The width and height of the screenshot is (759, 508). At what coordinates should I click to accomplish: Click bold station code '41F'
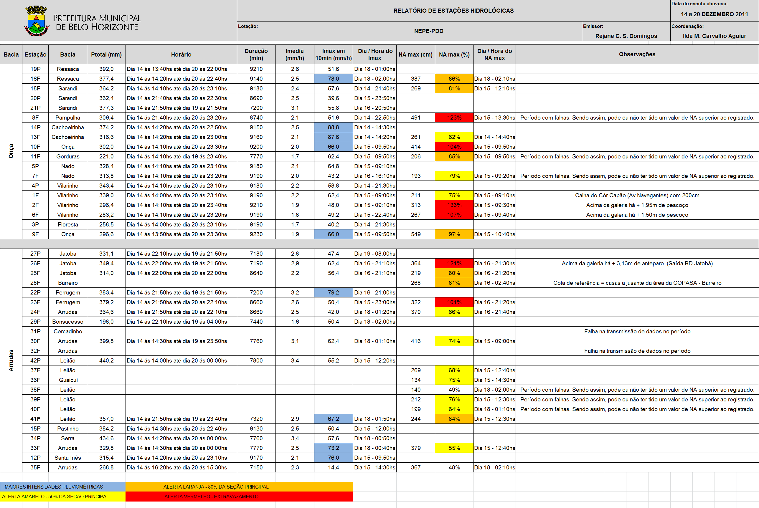(x=35, y=419)
